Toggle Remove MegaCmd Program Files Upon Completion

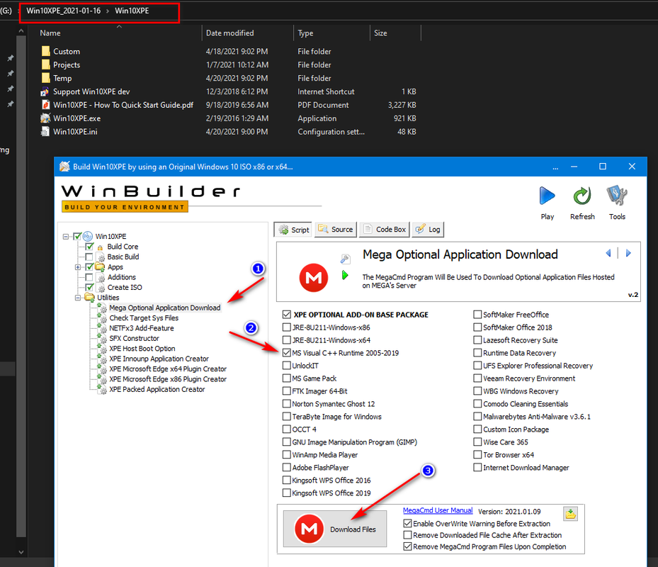pos(407,546)
